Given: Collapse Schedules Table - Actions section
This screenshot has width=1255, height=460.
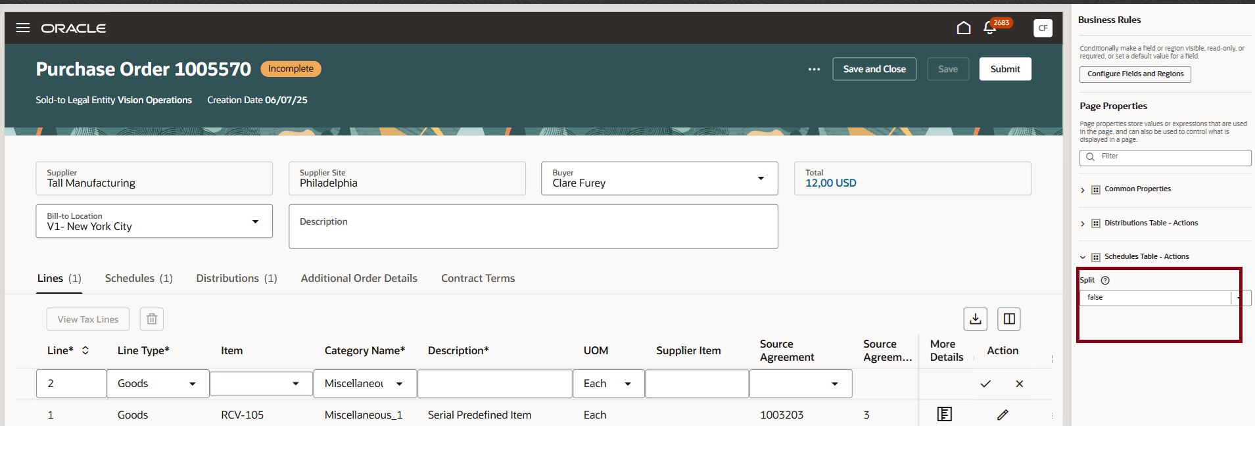Looking at the screenshot, I should click(x=1083, y=257).
